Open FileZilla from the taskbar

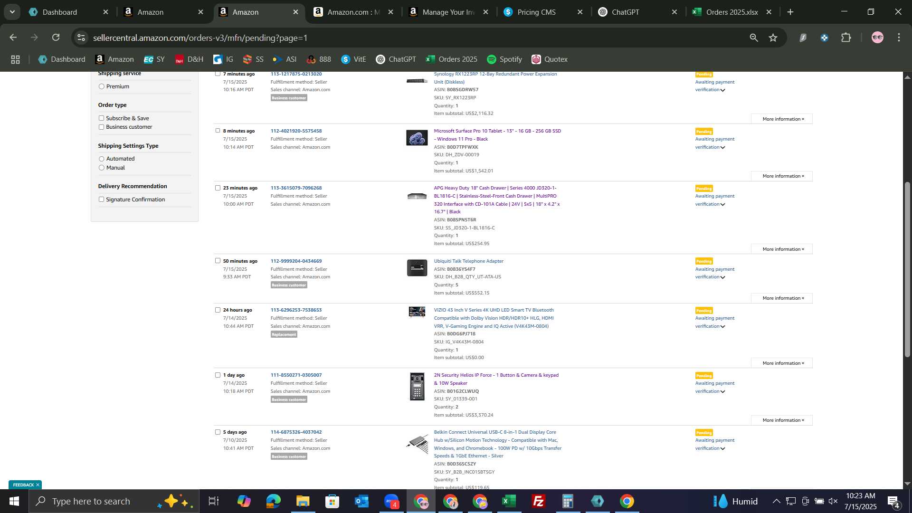click(538, 501)
